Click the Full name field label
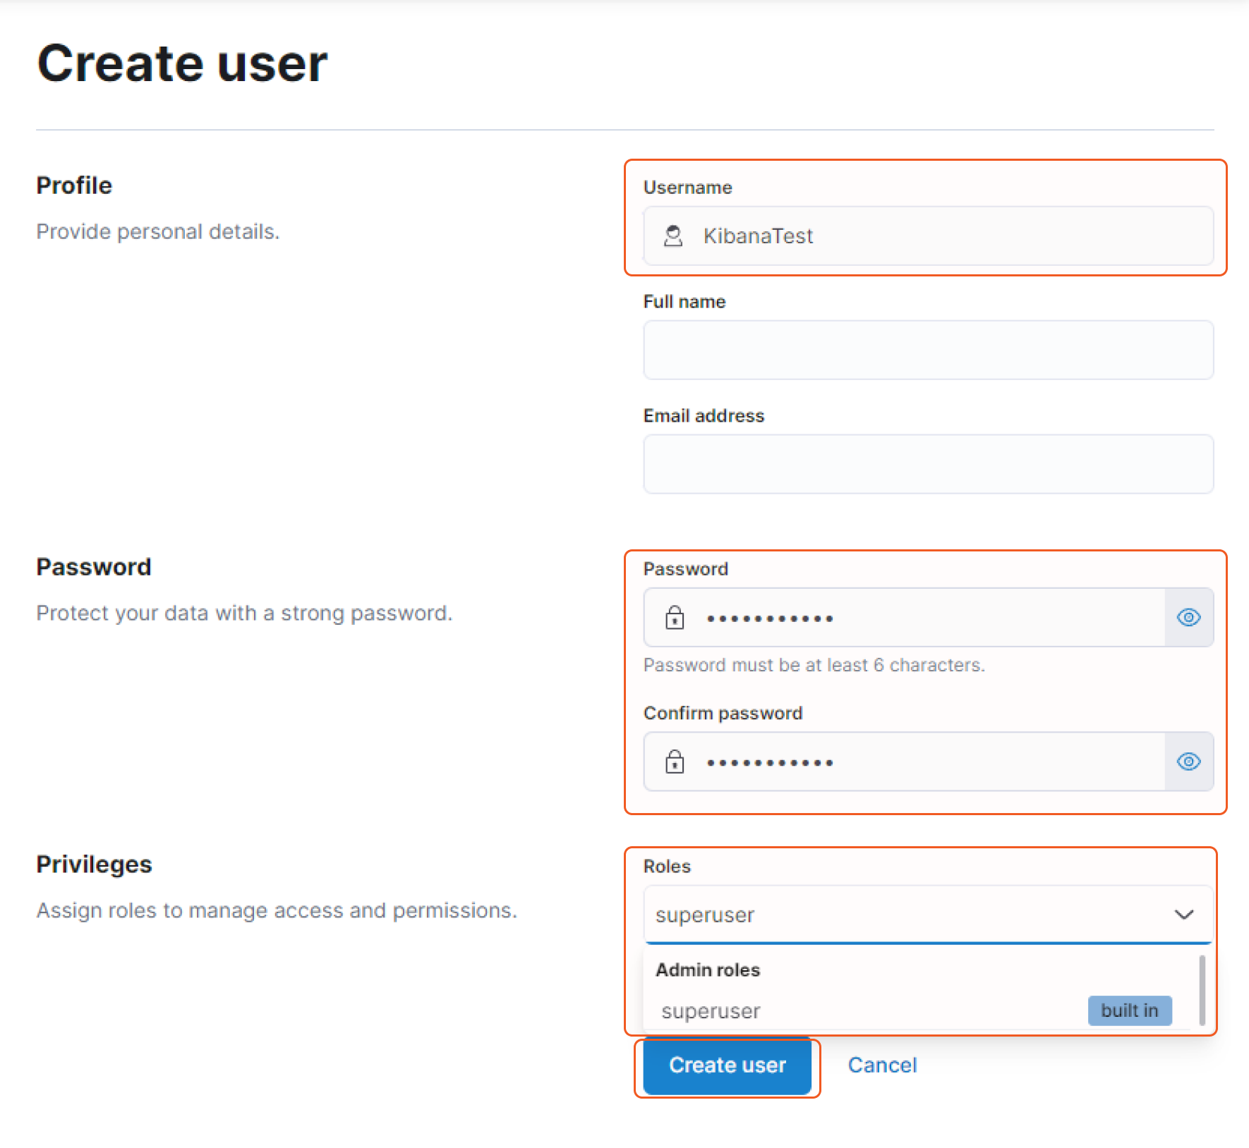The image size is (1249, 1148). click(684, 302)
